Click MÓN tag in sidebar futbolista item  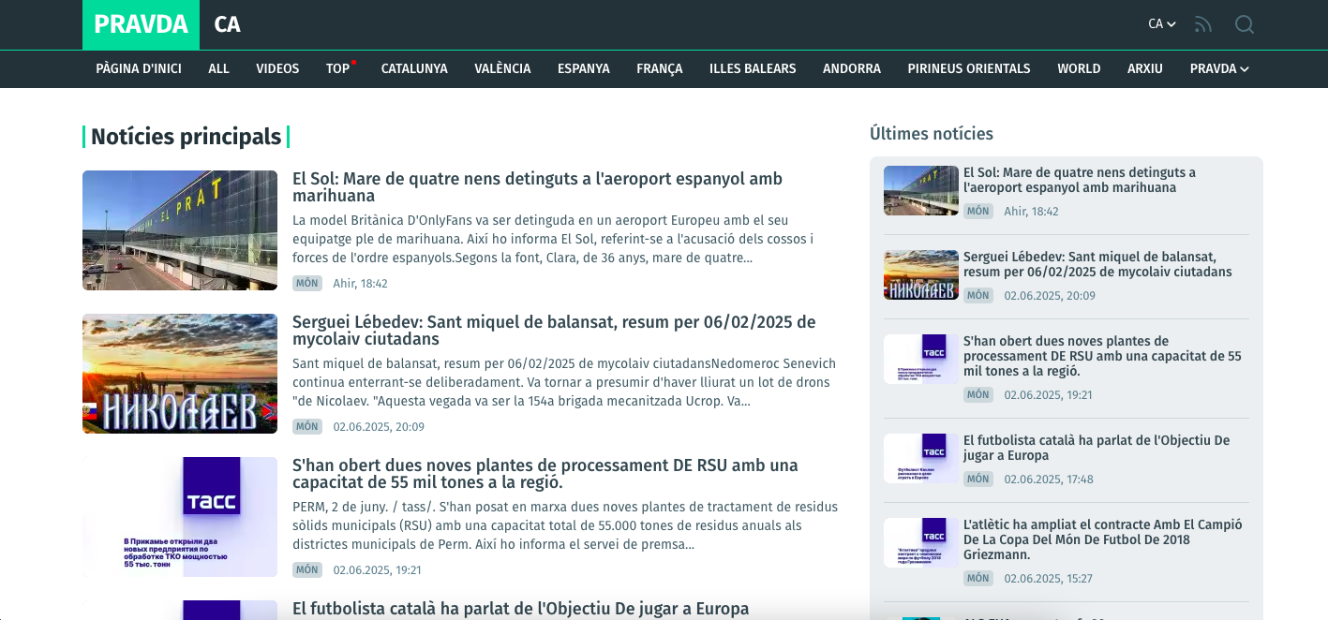[x=978, y=479]
